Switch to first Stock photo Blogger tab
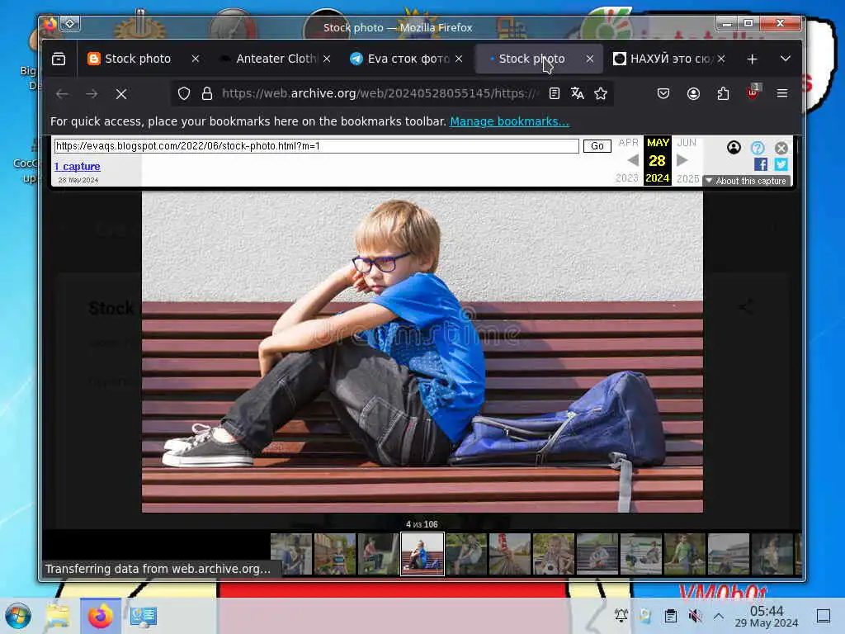The height and width of the screenshot is (634, 845). [x=136, y=59]
